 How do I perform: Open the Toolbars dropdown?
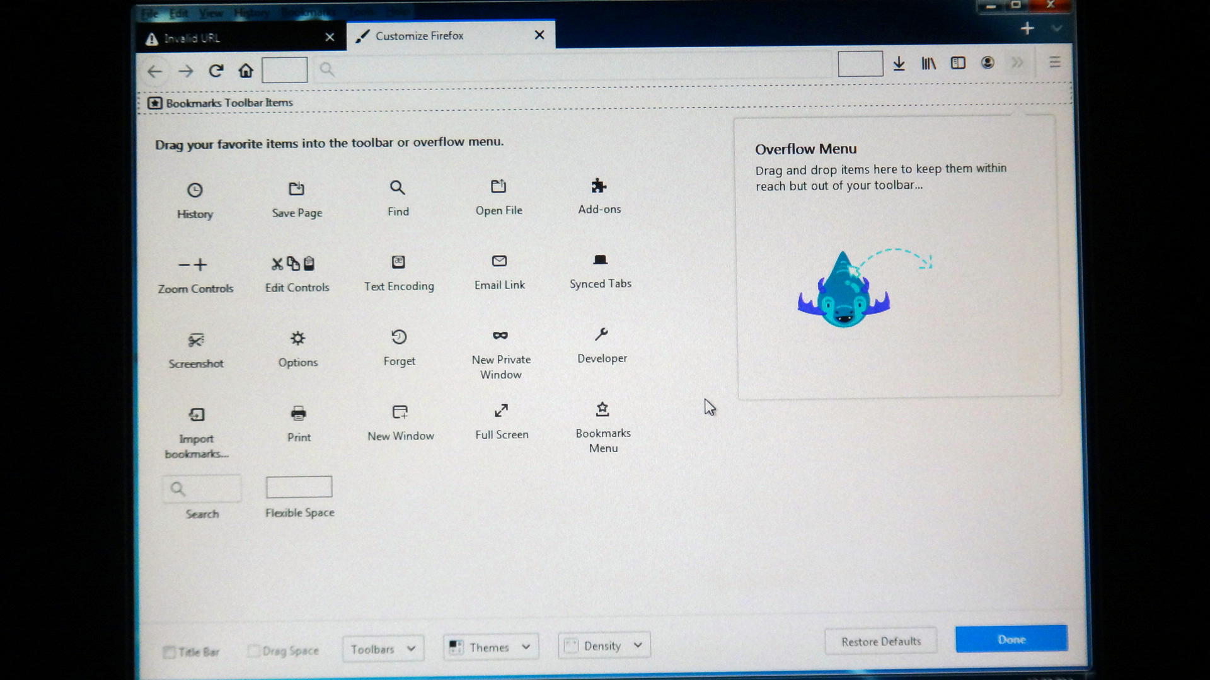pyautogui.click(x=383, y=649)
